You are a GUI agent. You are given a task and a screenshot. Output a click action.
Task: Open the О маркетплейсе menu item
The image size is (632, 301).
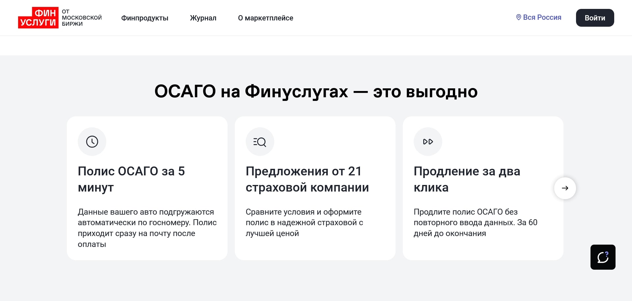[265, 18]
